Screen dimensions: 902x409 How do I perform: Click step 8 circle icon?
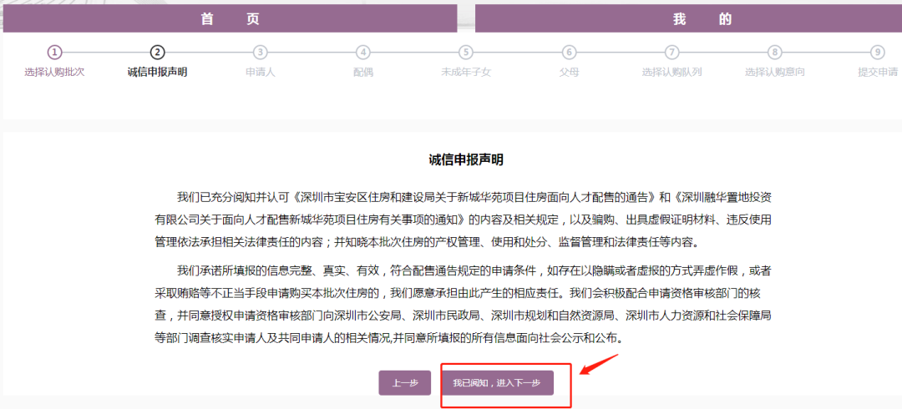[775, 53]
